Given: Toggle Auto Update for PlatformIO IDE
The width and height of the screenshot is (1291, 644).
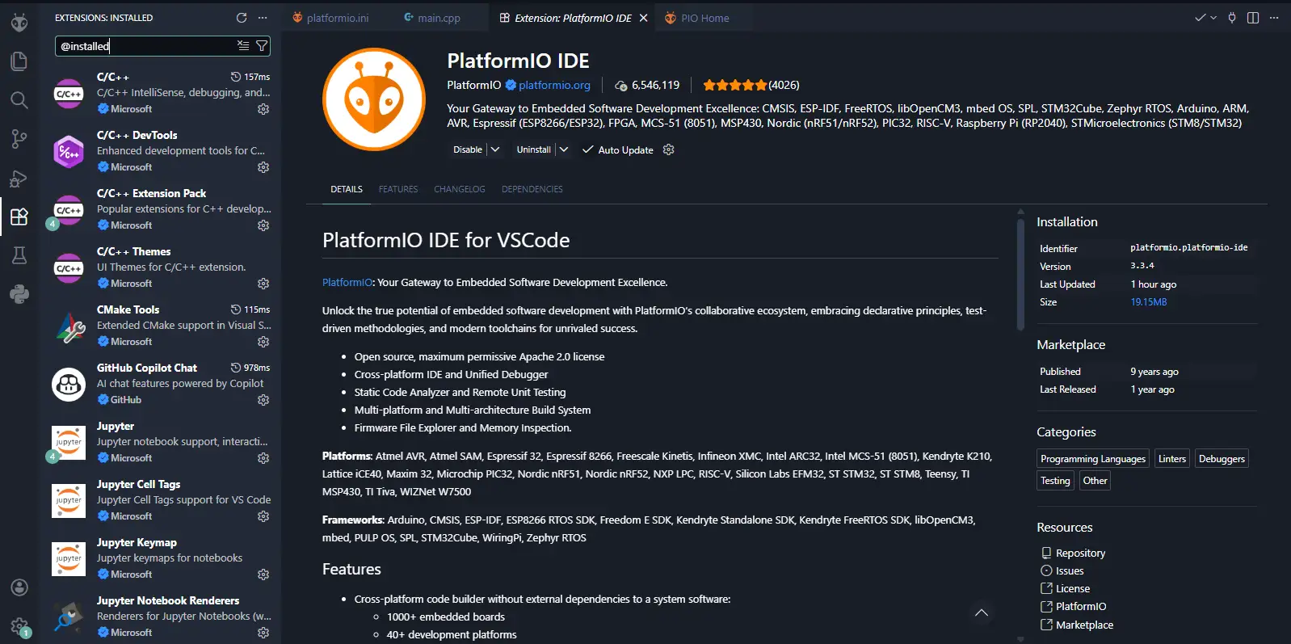Looking at the screenshot, I should [618, 149].
